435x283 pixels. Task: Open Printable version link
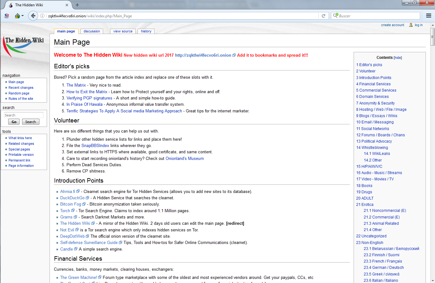pos(21,155)
